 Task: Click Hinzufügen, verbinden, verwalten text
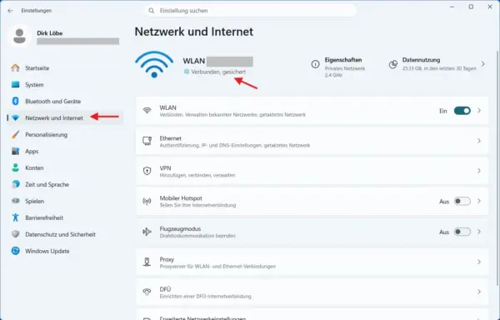pos(197,175)
